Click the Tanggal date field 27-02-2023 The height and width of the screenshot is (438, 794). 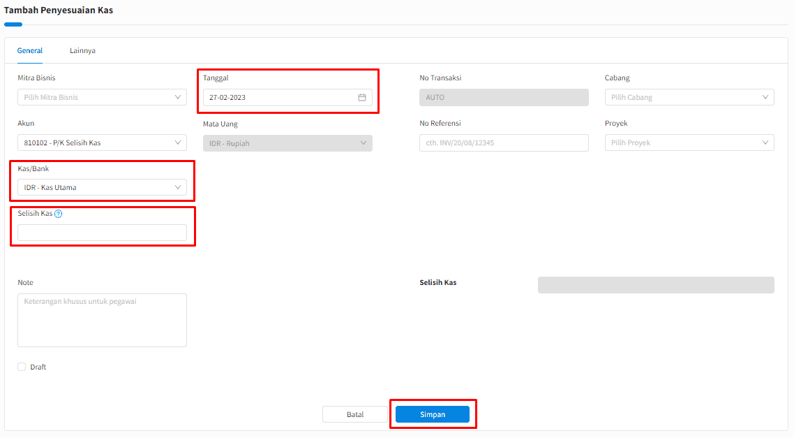coord(279,98)
